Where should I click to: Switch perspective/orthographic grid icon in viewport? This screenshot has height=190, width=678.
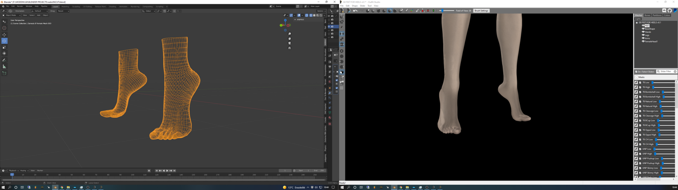[290, 48]
